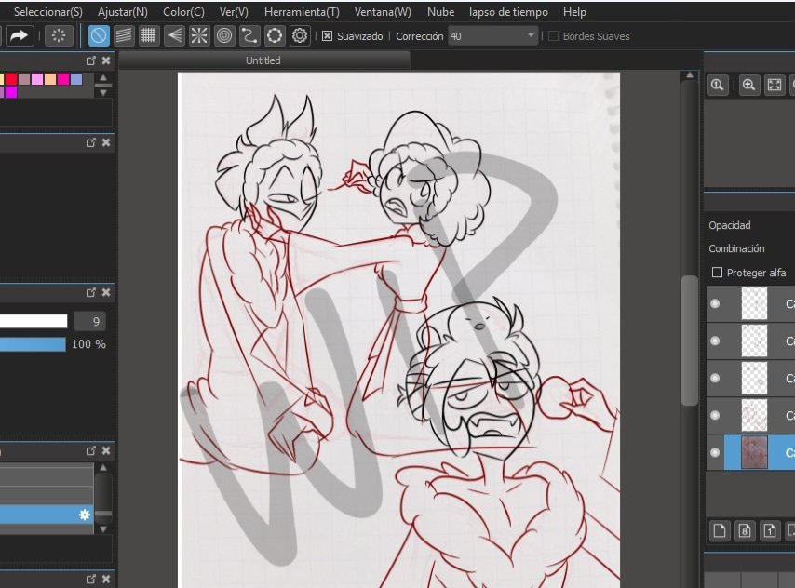This screenshot has height=588, width=795.
Task: Enable the Parallel snap guide
Action: coord(124,36)
